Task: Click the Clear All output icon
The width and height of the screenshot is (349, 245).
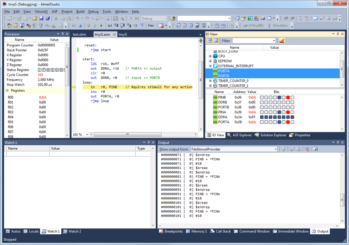Action: pos(307,149)
